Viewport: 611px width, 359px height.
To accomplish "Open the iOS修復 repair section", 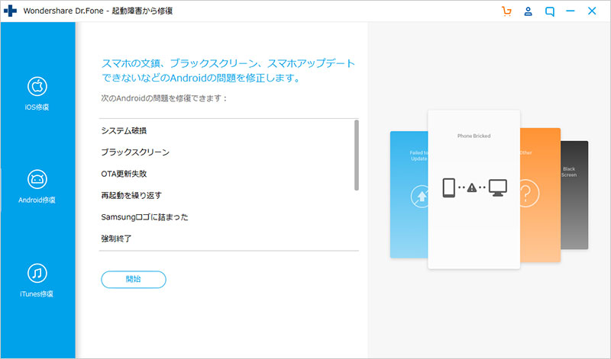I will (x=37, y=93).
